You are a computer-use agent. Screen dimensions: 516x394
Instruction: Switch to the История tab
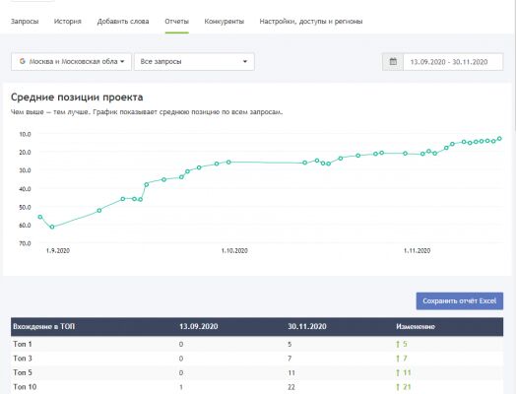pyautogui.click(x=68, y=22)
